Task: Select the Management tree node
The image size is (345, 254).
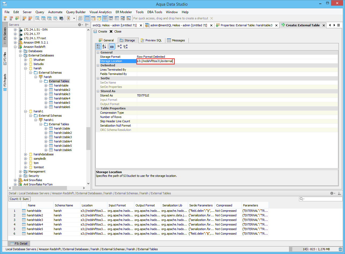Action: (37, 171)
